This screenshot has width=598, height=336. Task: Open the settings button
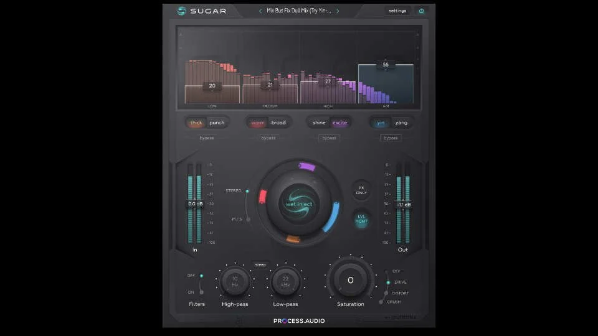click(397, 11)
